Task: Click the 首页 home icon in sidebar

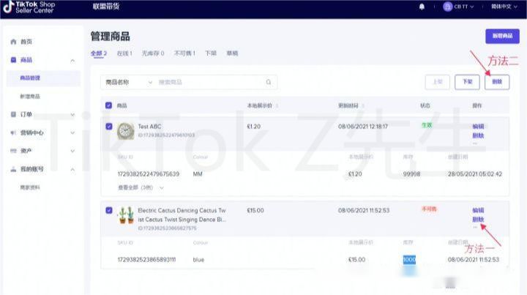Action: 13,42
